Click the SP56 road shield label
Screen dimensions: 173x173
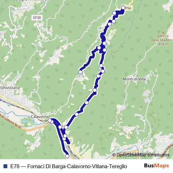(x=128, y=8)
